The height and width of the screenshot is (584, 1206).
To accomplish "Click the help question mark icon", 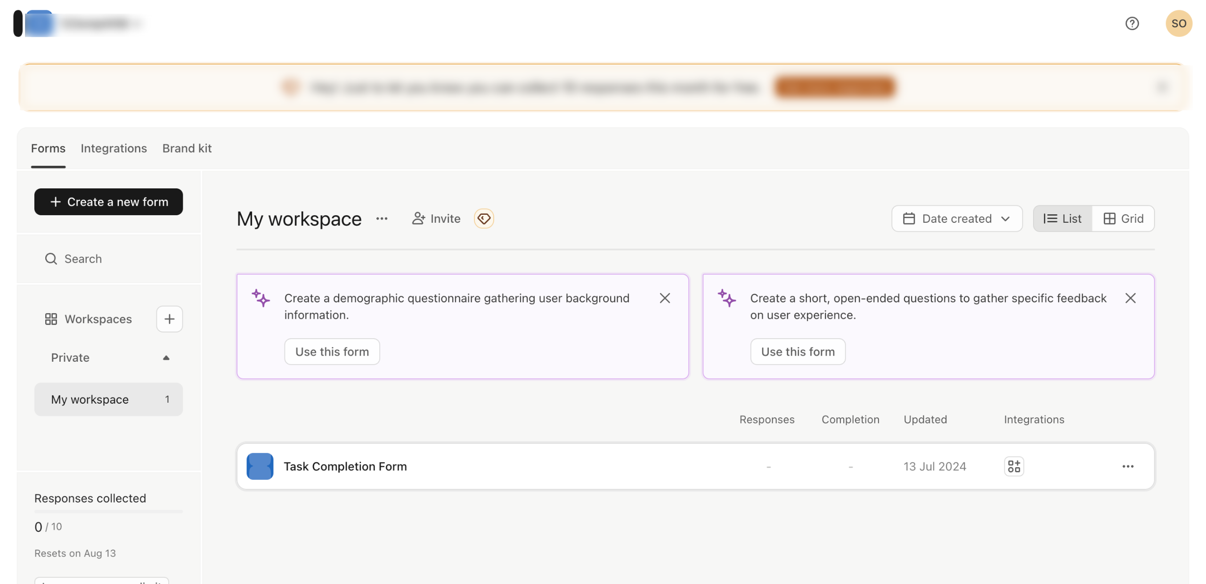I will pyautogui.click(x=1132, y=24).
